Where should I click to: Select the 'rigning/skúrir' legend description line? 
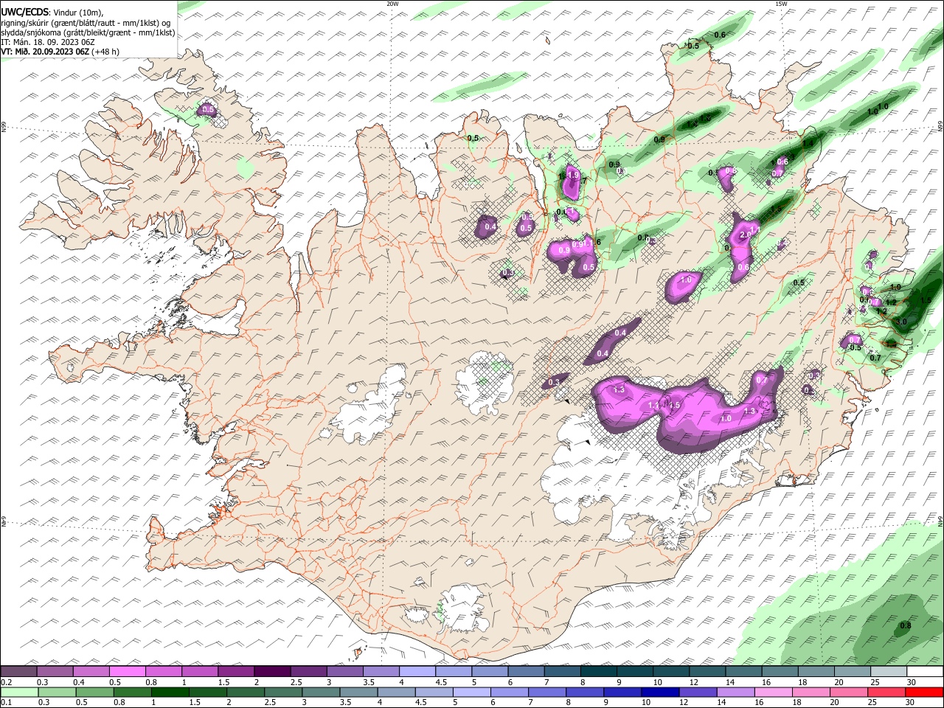86,23
